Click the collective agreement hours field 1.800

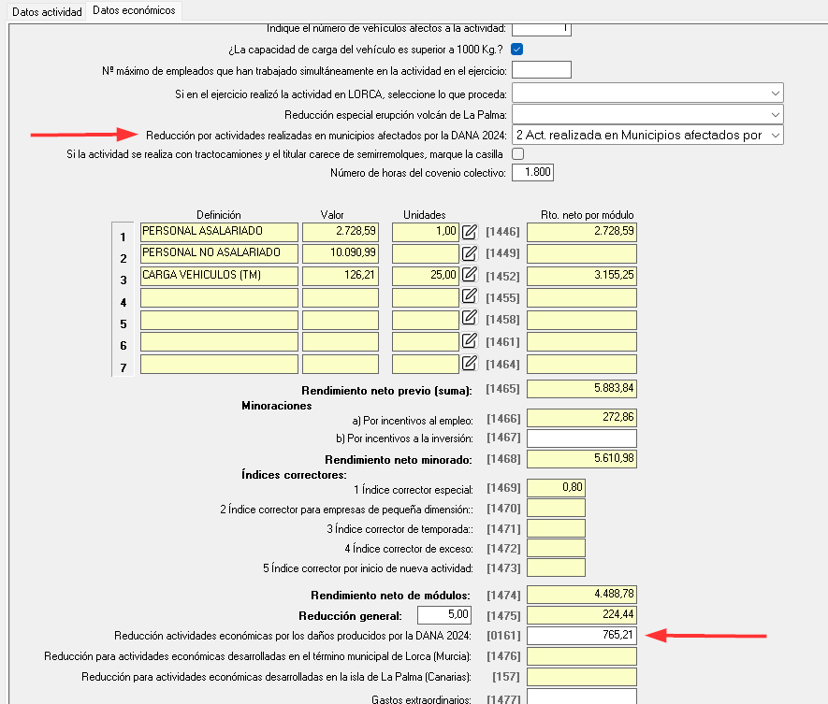pyautogui.click(x=532, y=172)
